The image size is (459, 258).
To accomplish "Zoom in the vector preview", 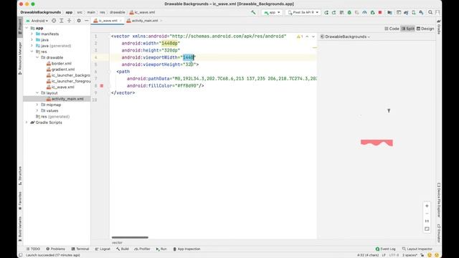I will pyautogui.click(x=427, y=206).
